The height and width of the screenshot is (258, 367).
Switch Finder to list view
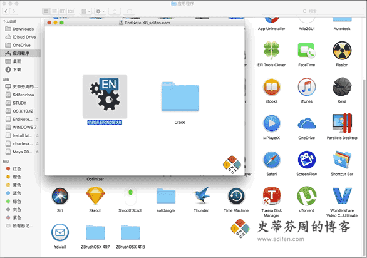[54, 11]
